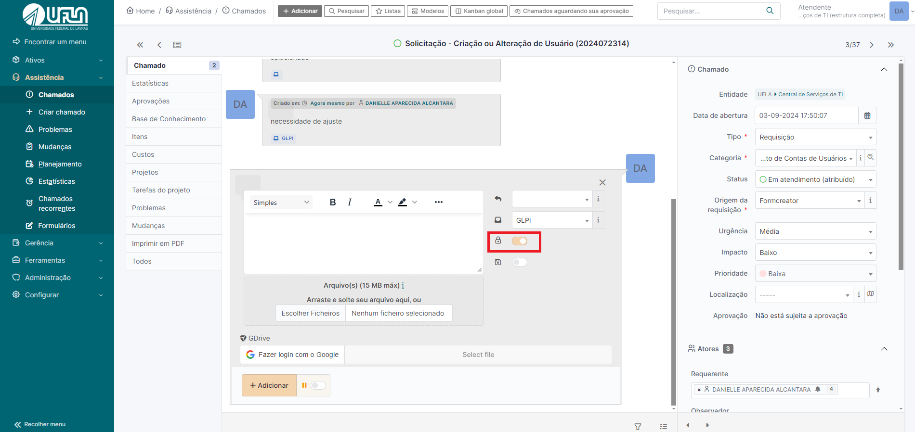915x432 pixels.
Task: Remove DANIELLE APARECIDA ALCANTARA requester x
Action: 699,390
